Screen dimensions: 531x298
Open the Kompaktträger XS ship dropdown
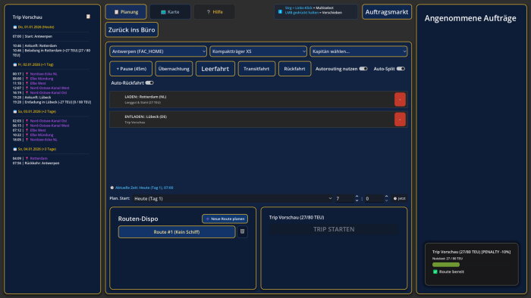click(259, 51)
